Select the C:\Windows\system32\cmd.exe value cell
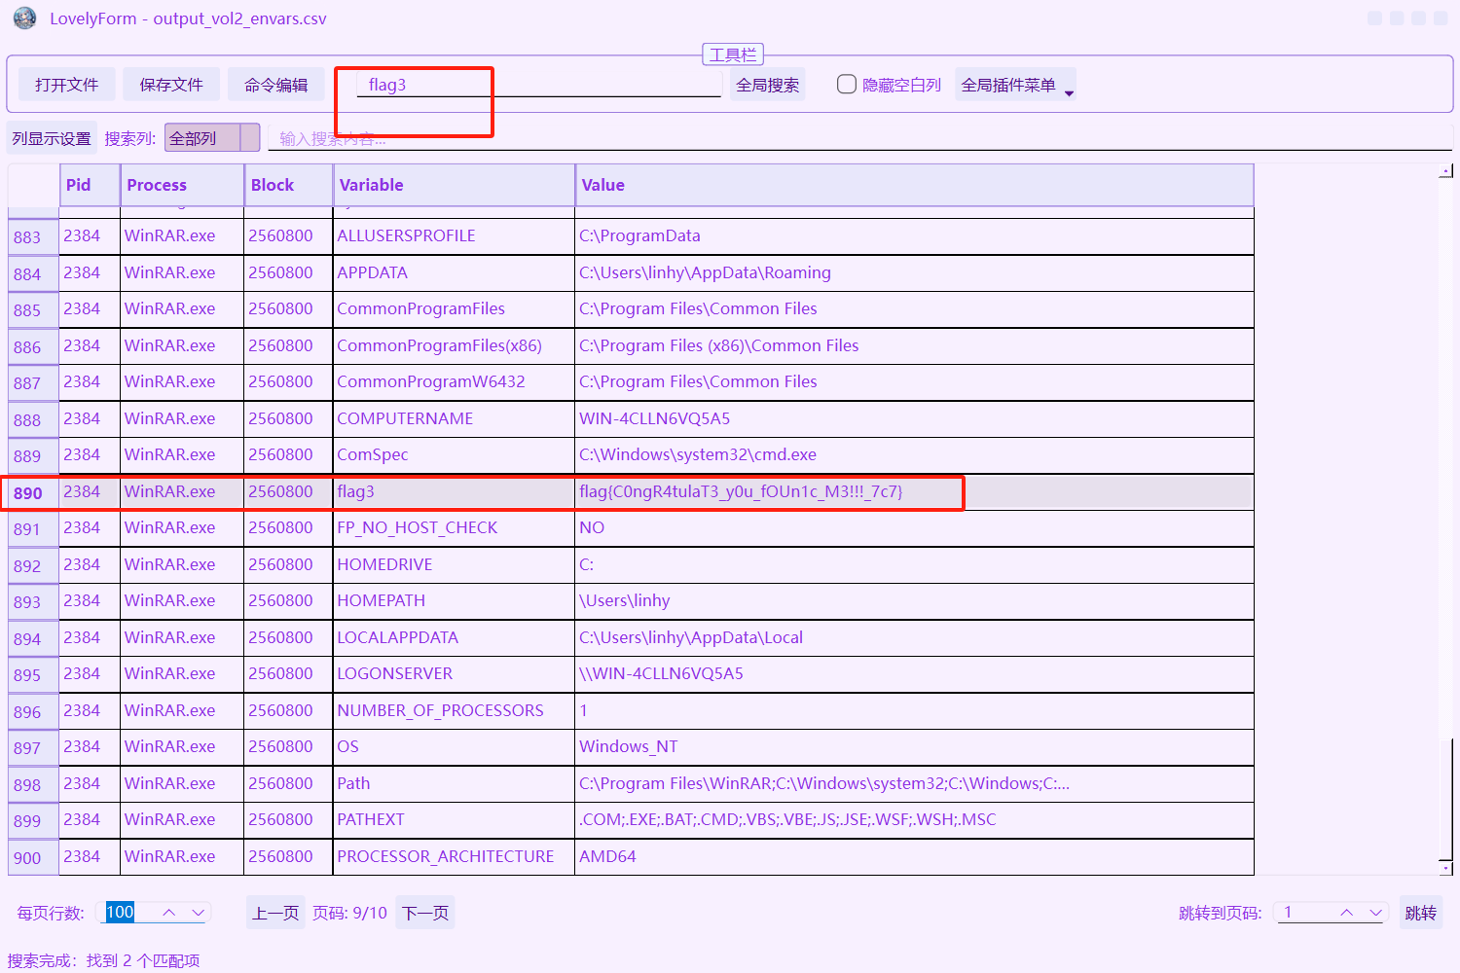Screen dimensions: 1460x973 914,455
